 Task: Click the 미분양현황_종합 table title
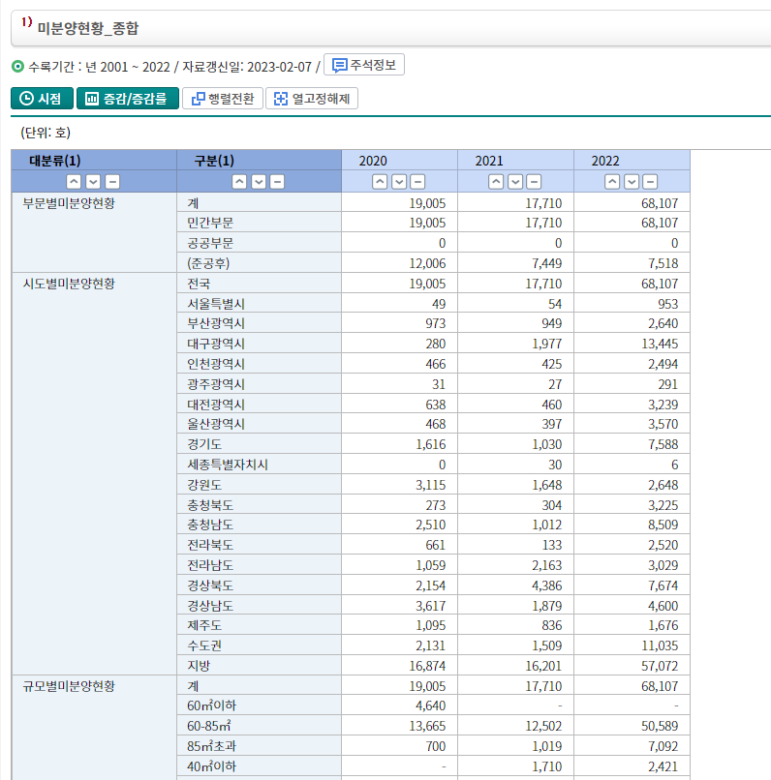click(x=87, y=28)
